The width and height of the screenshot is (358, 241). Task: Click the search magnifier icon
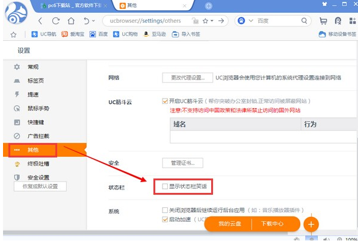pos(304,21)
